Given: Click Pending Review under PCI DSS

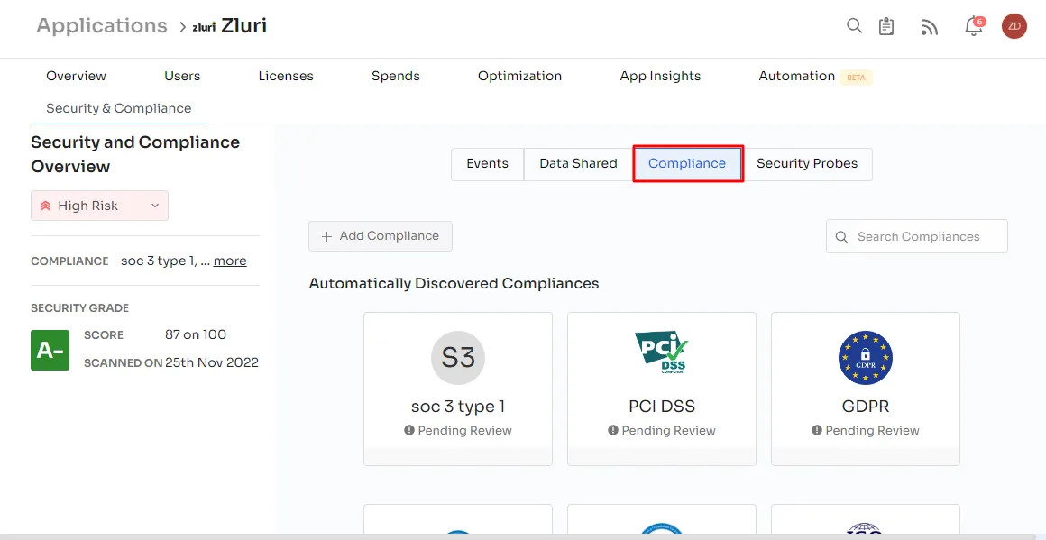Looking at the screenshot, I should [668, 431].
